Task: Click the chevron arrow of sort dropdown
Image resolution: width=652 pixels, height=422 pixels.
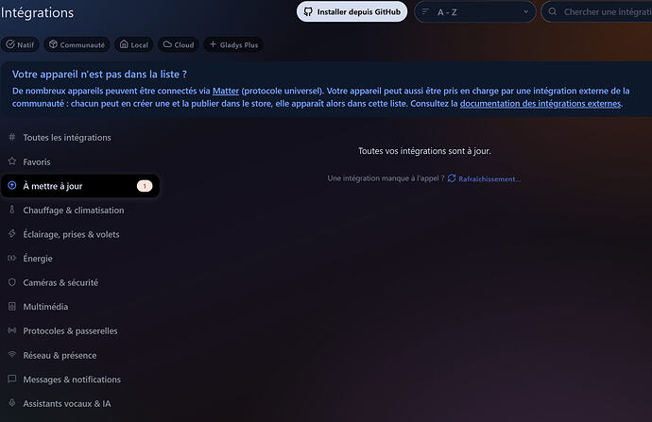Action: pyautogui.click(x=525, y=12)
